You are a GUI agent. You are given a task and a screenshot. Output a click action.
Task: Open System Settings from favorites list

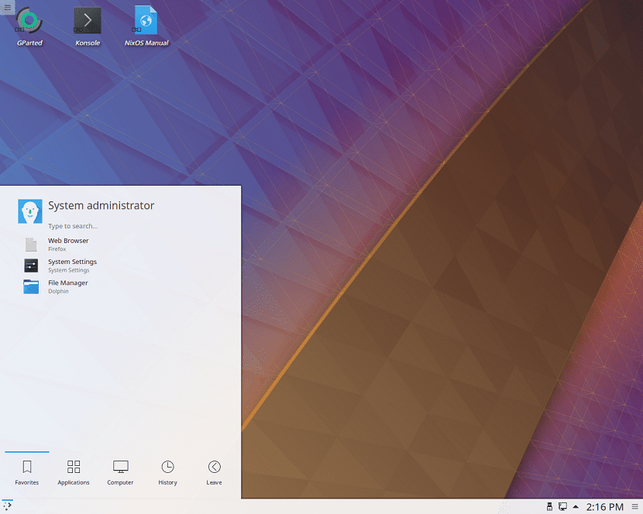coord(72,266)
